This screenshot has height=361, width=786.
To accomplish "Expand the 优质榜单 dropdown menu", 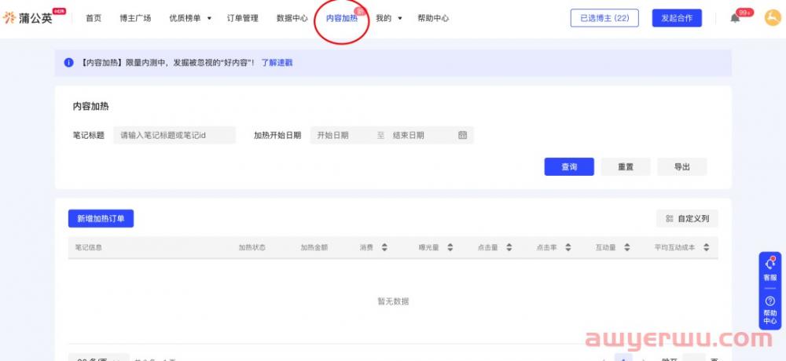I will coord(190,18).
